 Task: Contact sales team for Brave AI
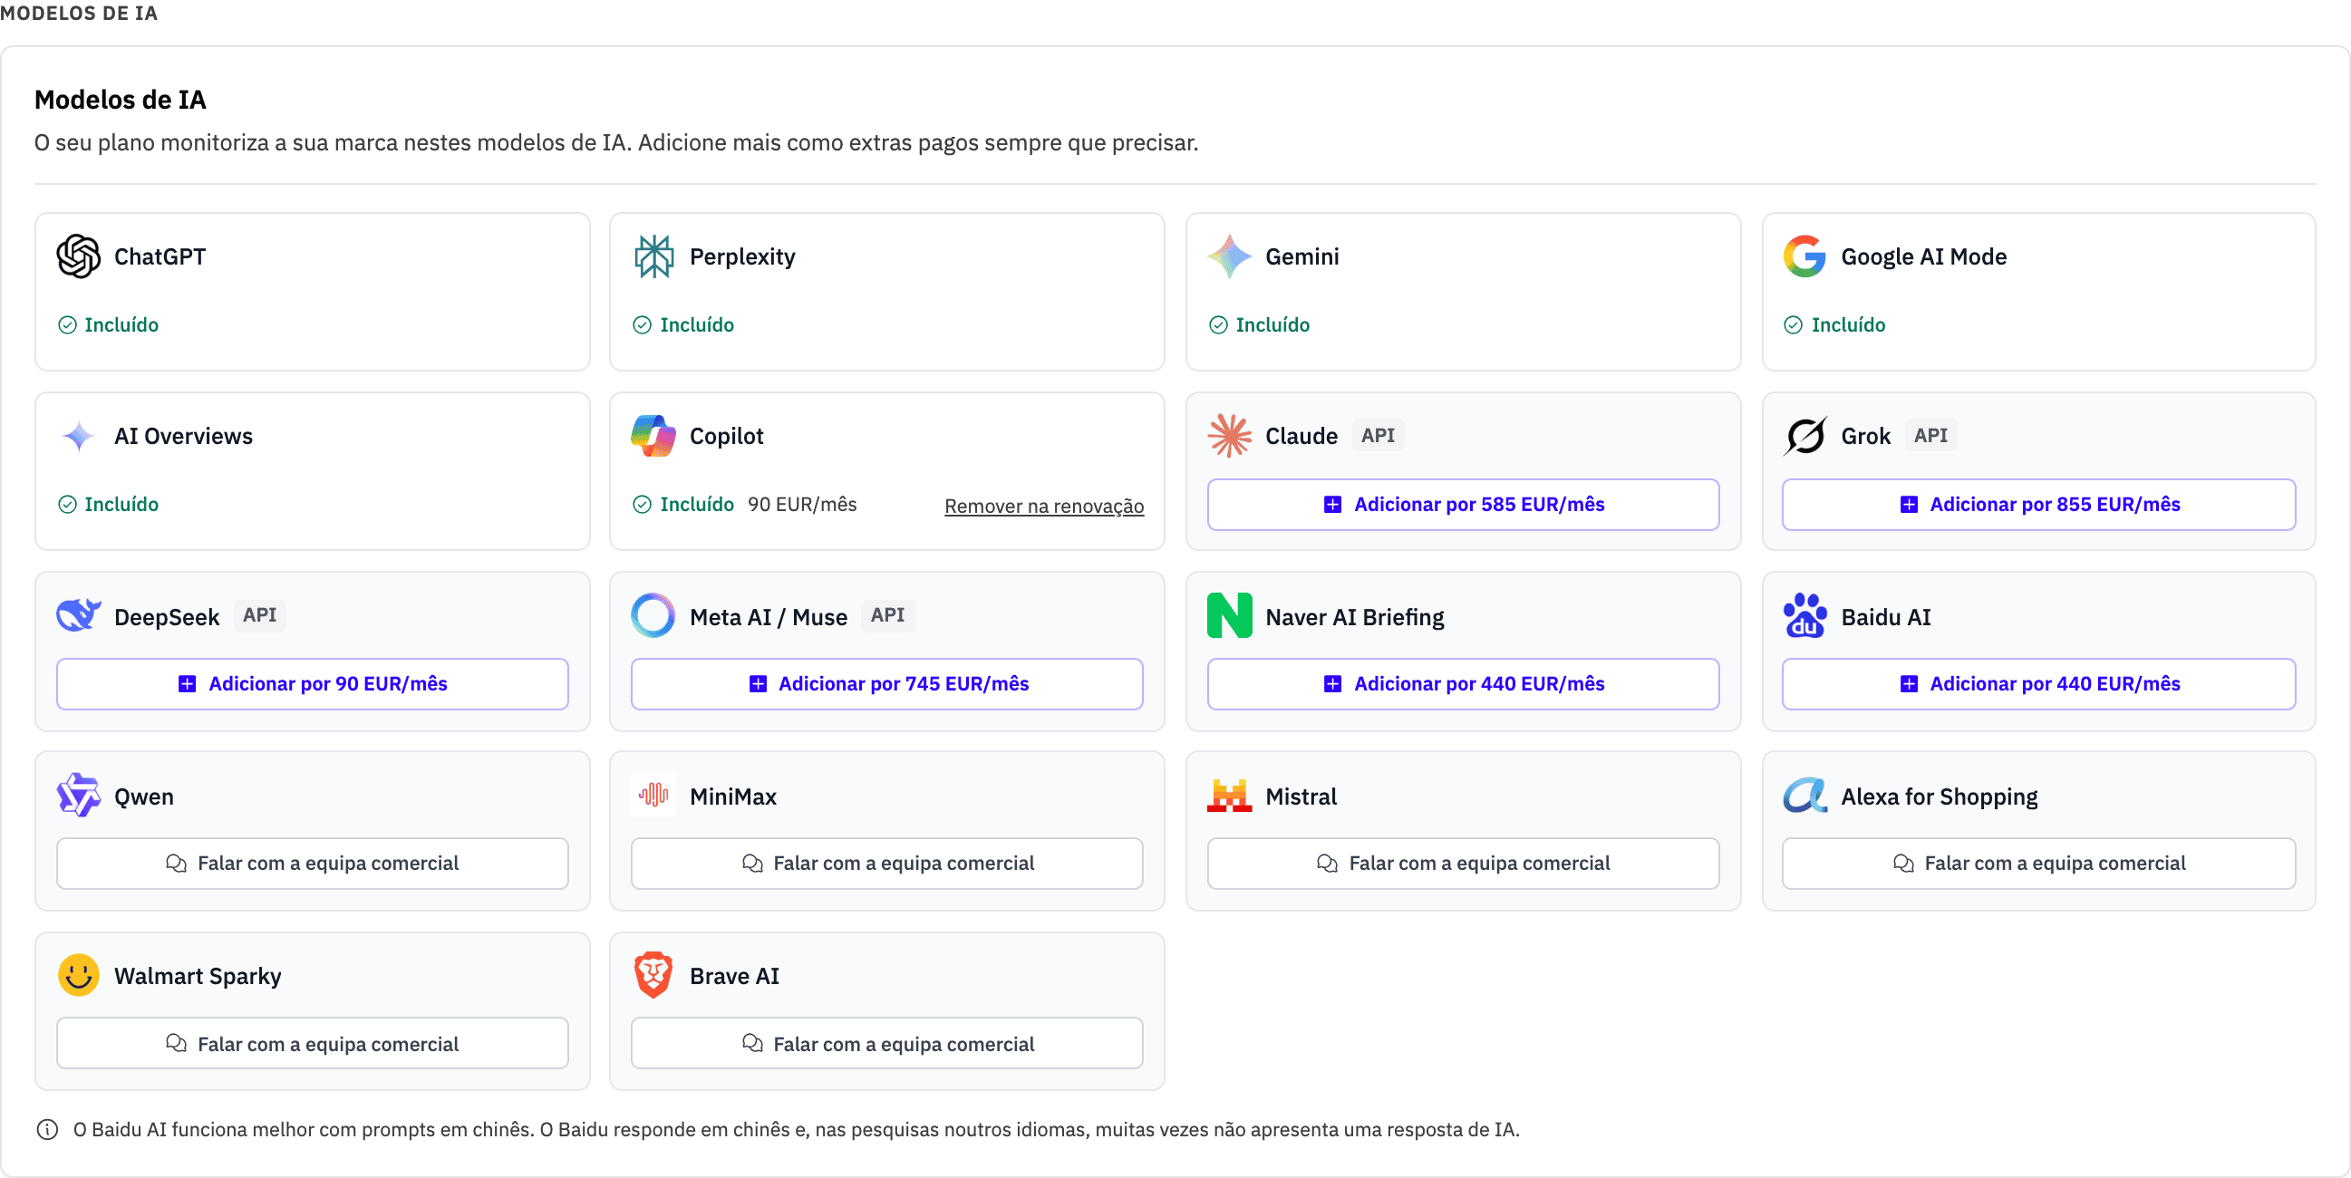click(887, 1045)
